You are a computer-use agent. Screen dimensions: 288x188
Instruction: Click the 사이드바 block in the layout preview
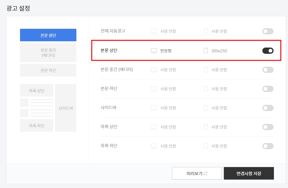(66, 108)
